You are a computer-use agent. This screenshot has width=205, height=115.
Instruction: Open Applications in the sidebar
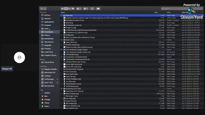pos(49,22)
